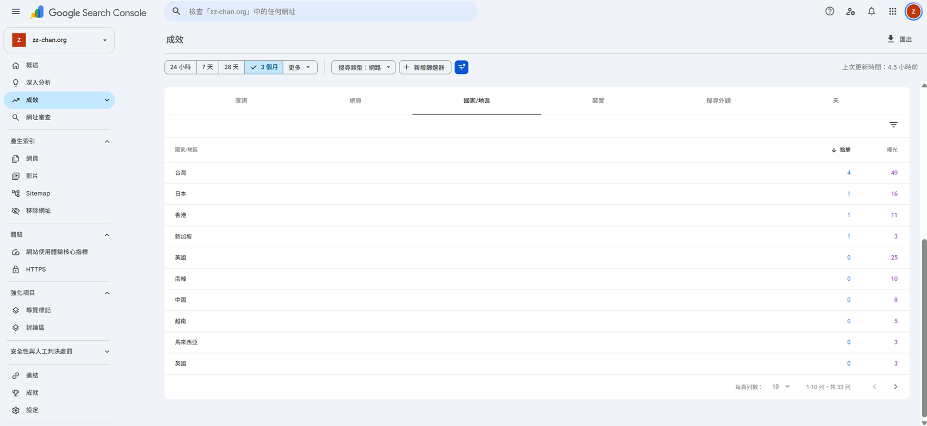927x426 pixels.
Task: Open the table row filter icon
Action: (893, 125)
